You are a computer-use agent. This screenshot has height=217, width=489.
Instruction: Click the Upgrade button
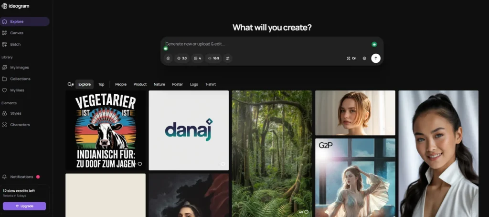pos(24,206)
